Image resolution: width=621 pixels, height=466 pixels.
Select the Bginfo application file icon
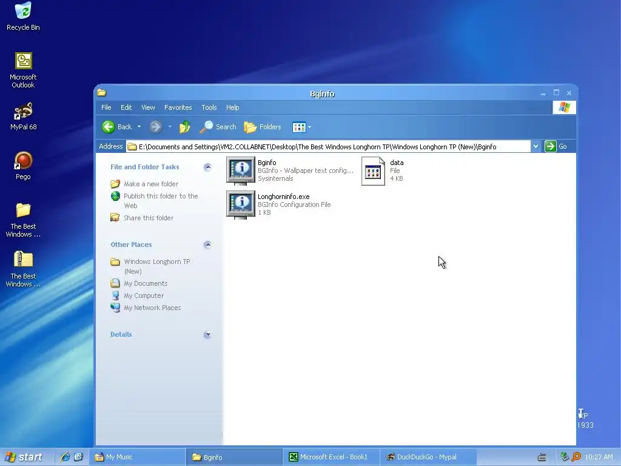point(241,171)
